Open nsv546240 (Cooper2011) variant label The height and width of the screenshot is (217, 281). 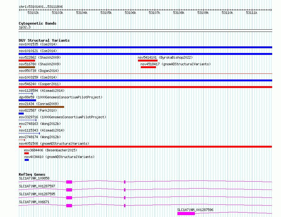click(x=40, y=84)
